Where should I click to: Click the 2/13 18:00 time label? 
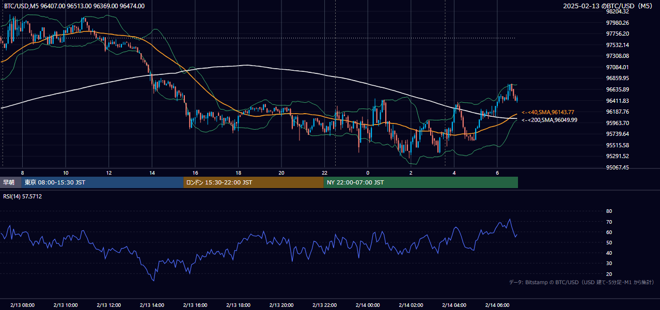pos(238,305)
